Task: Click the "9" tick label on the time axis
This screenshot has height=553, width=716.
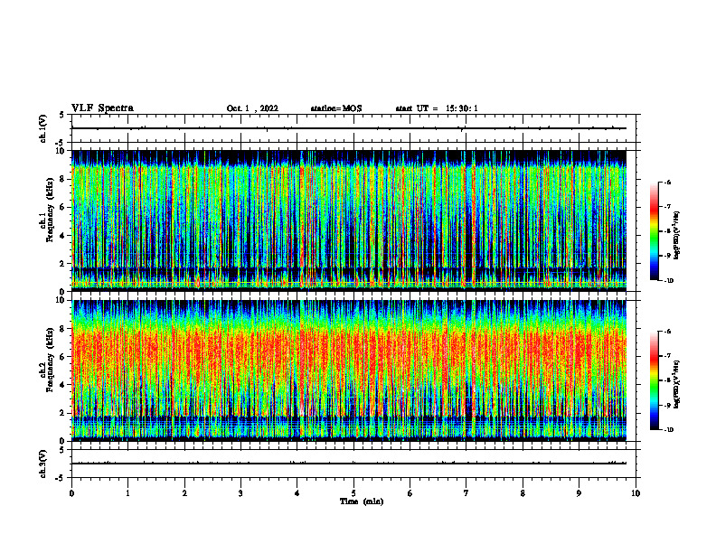Action: [579, 493]
